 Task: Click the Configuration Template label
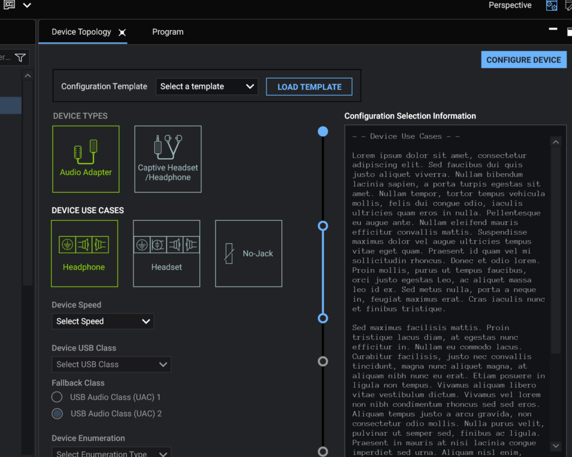tap(104, 87)
